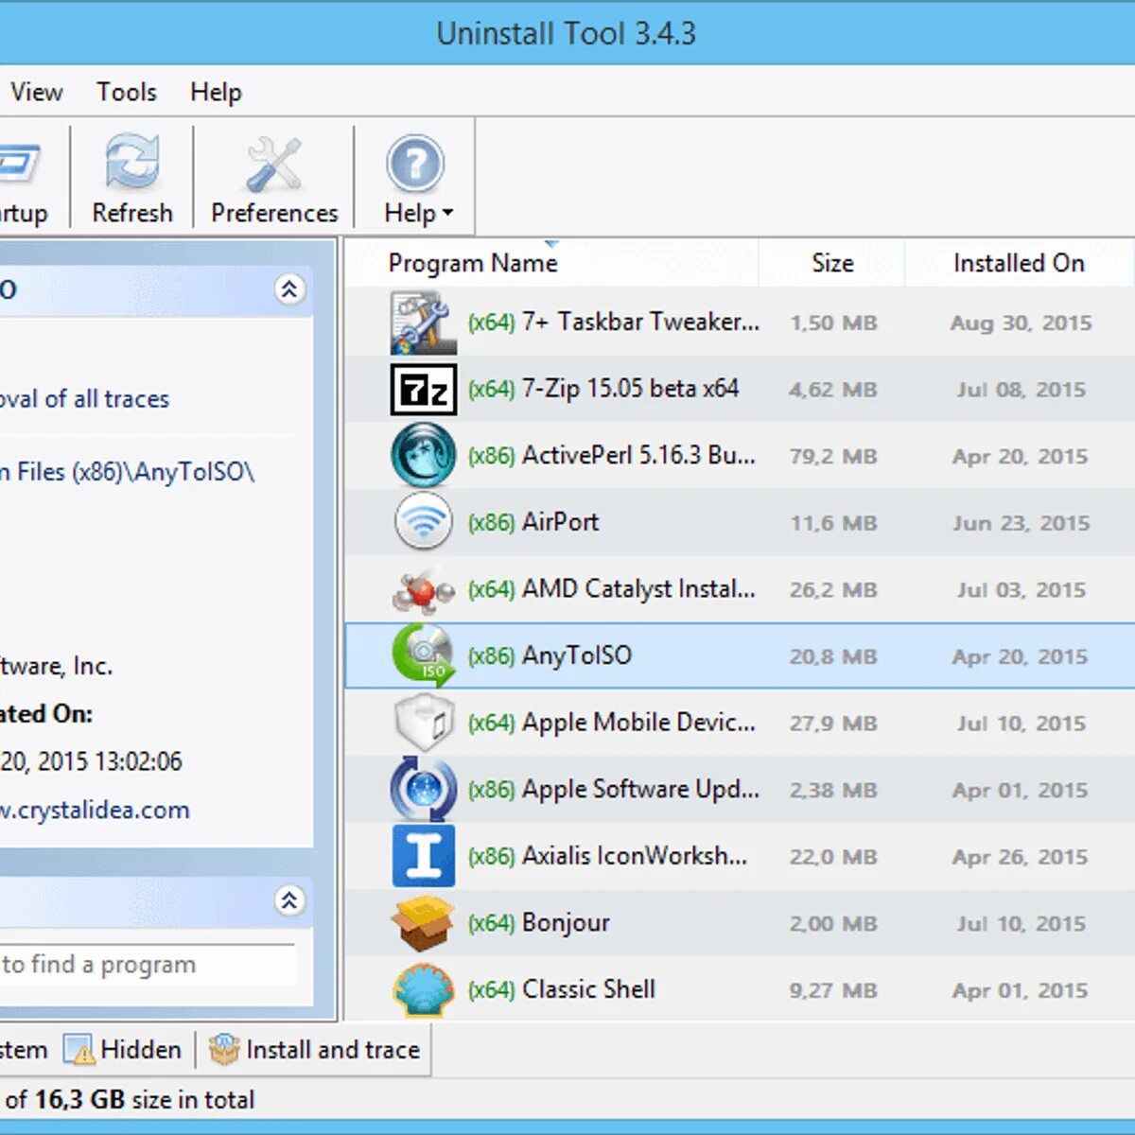Viewport: 1135px width, 1135px height.
Task: Open the Tools menu
Action: (x=126, y=92)
